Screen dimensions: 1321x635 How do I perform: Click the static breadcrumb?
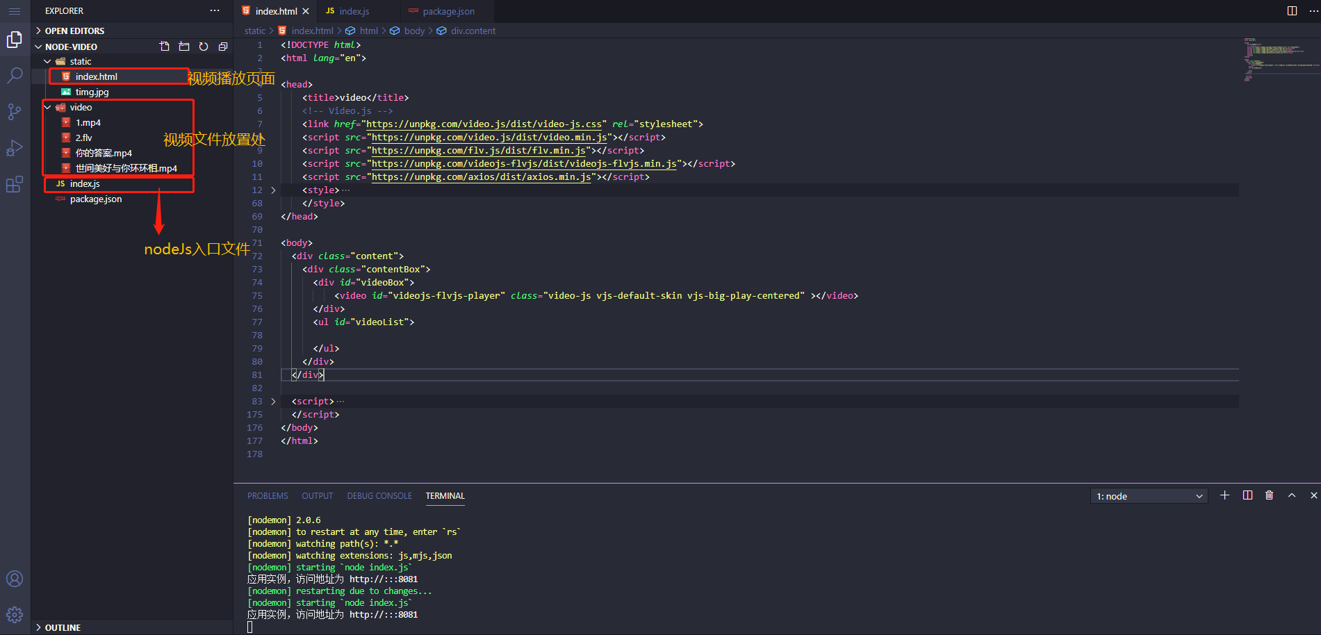click(255, 31)
